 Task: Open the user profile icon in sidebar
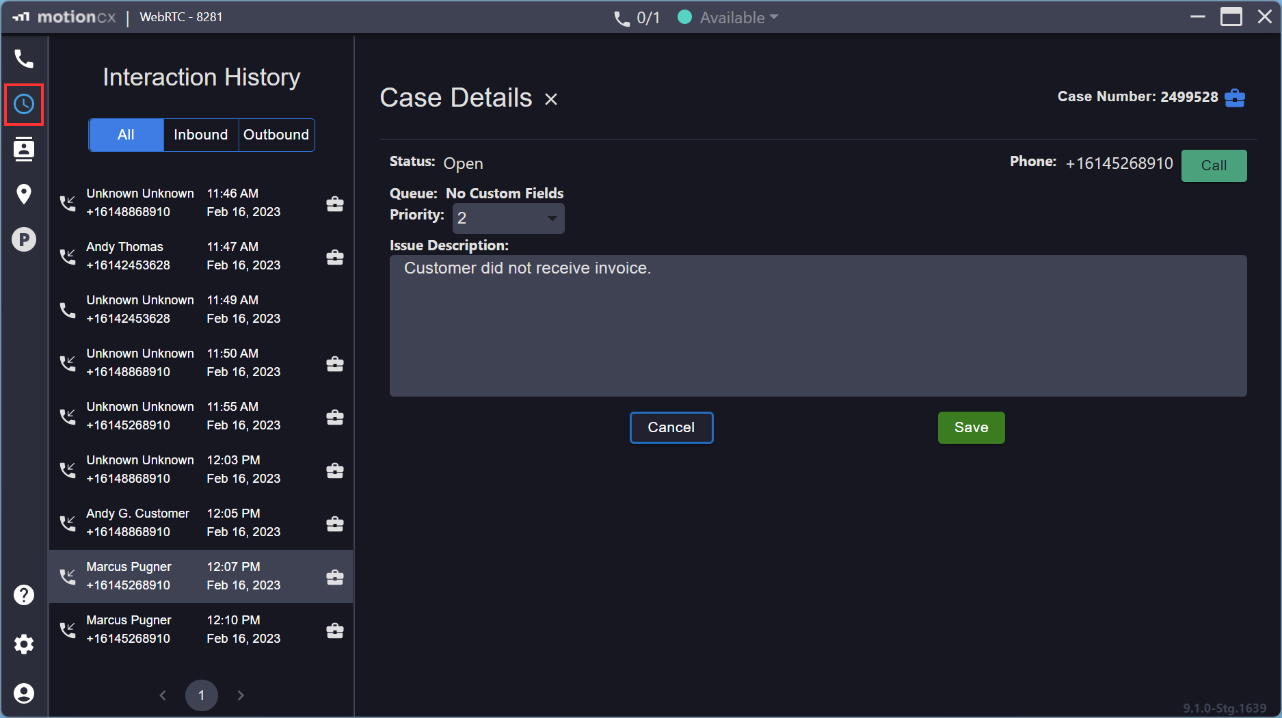(x=24, y=693)
